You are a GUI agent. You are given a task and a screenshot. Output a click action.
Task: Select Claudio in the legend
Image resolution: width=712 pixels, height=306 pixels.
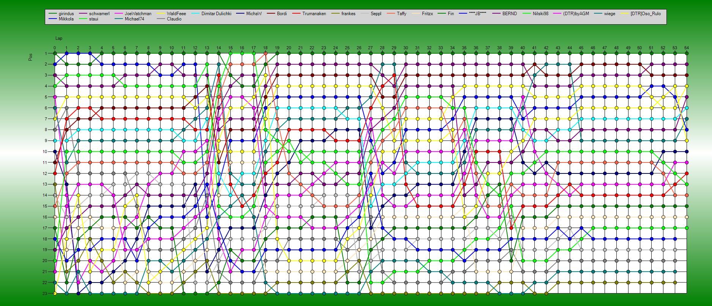174,19
